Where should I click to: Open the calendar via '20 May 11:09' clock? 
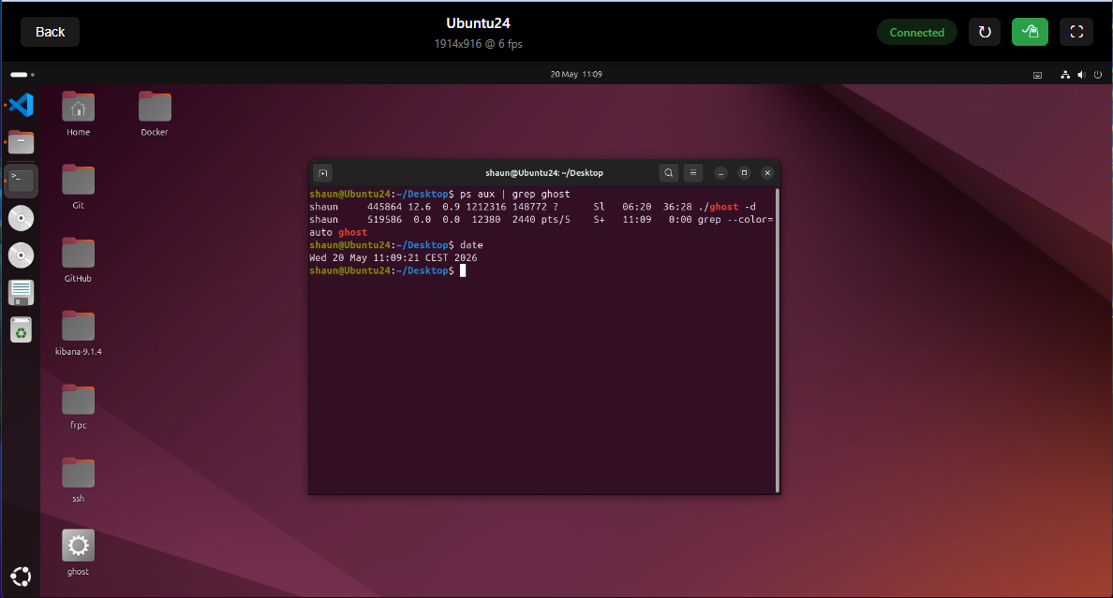click(576, 75)
